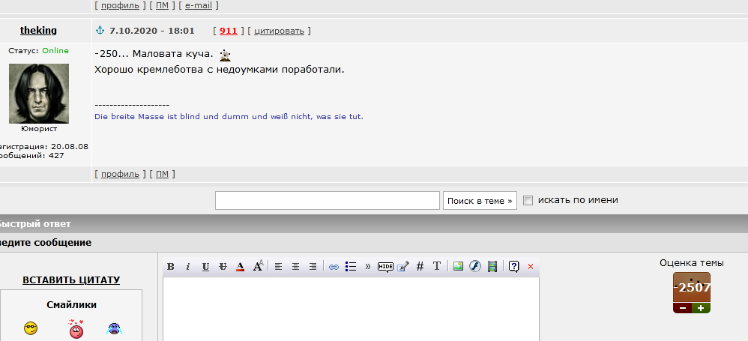Screen dimensions: 748x341
Task: Insert a quote block
Action: click(368, 267)
